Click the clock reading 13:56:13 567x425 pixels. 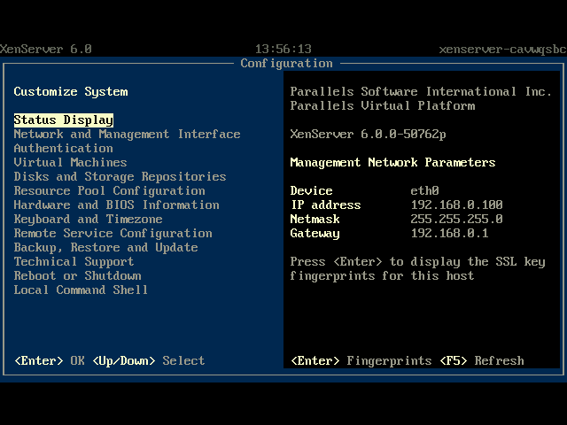point(283,49)
